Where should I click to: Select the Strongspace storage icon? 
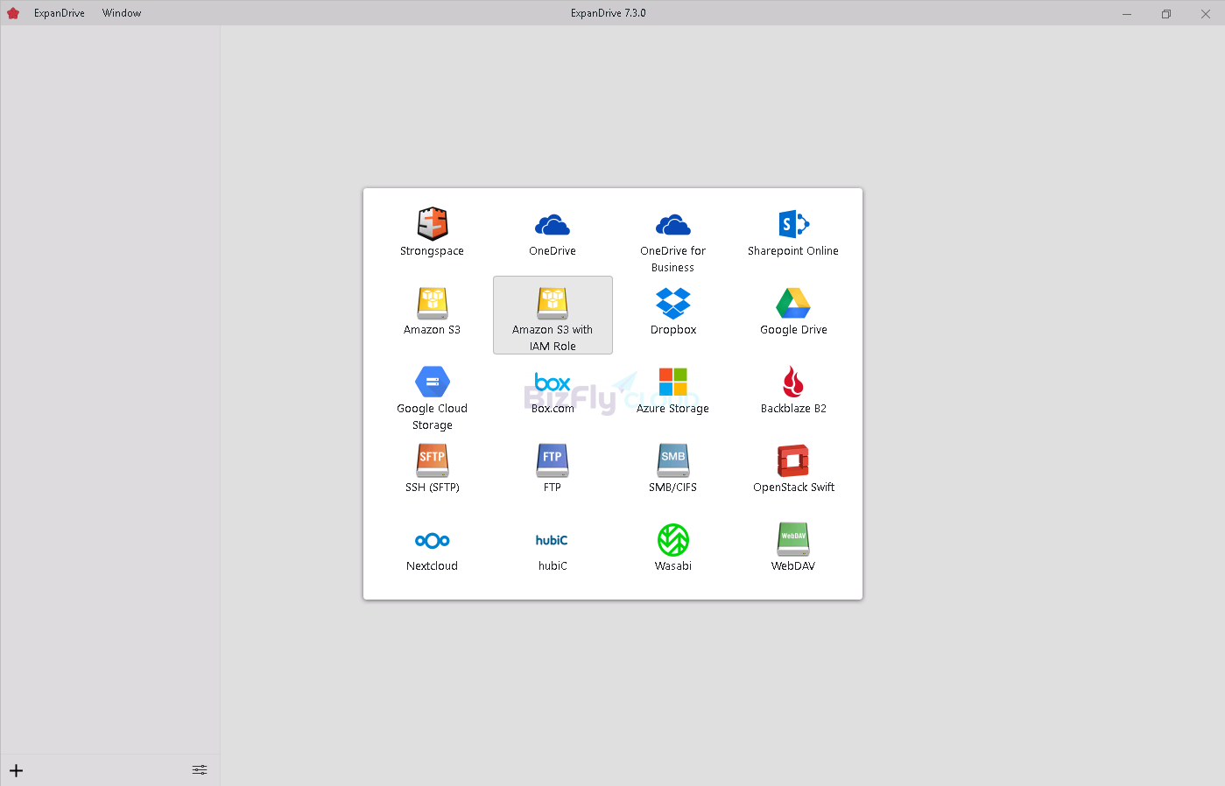coord(433,224)
